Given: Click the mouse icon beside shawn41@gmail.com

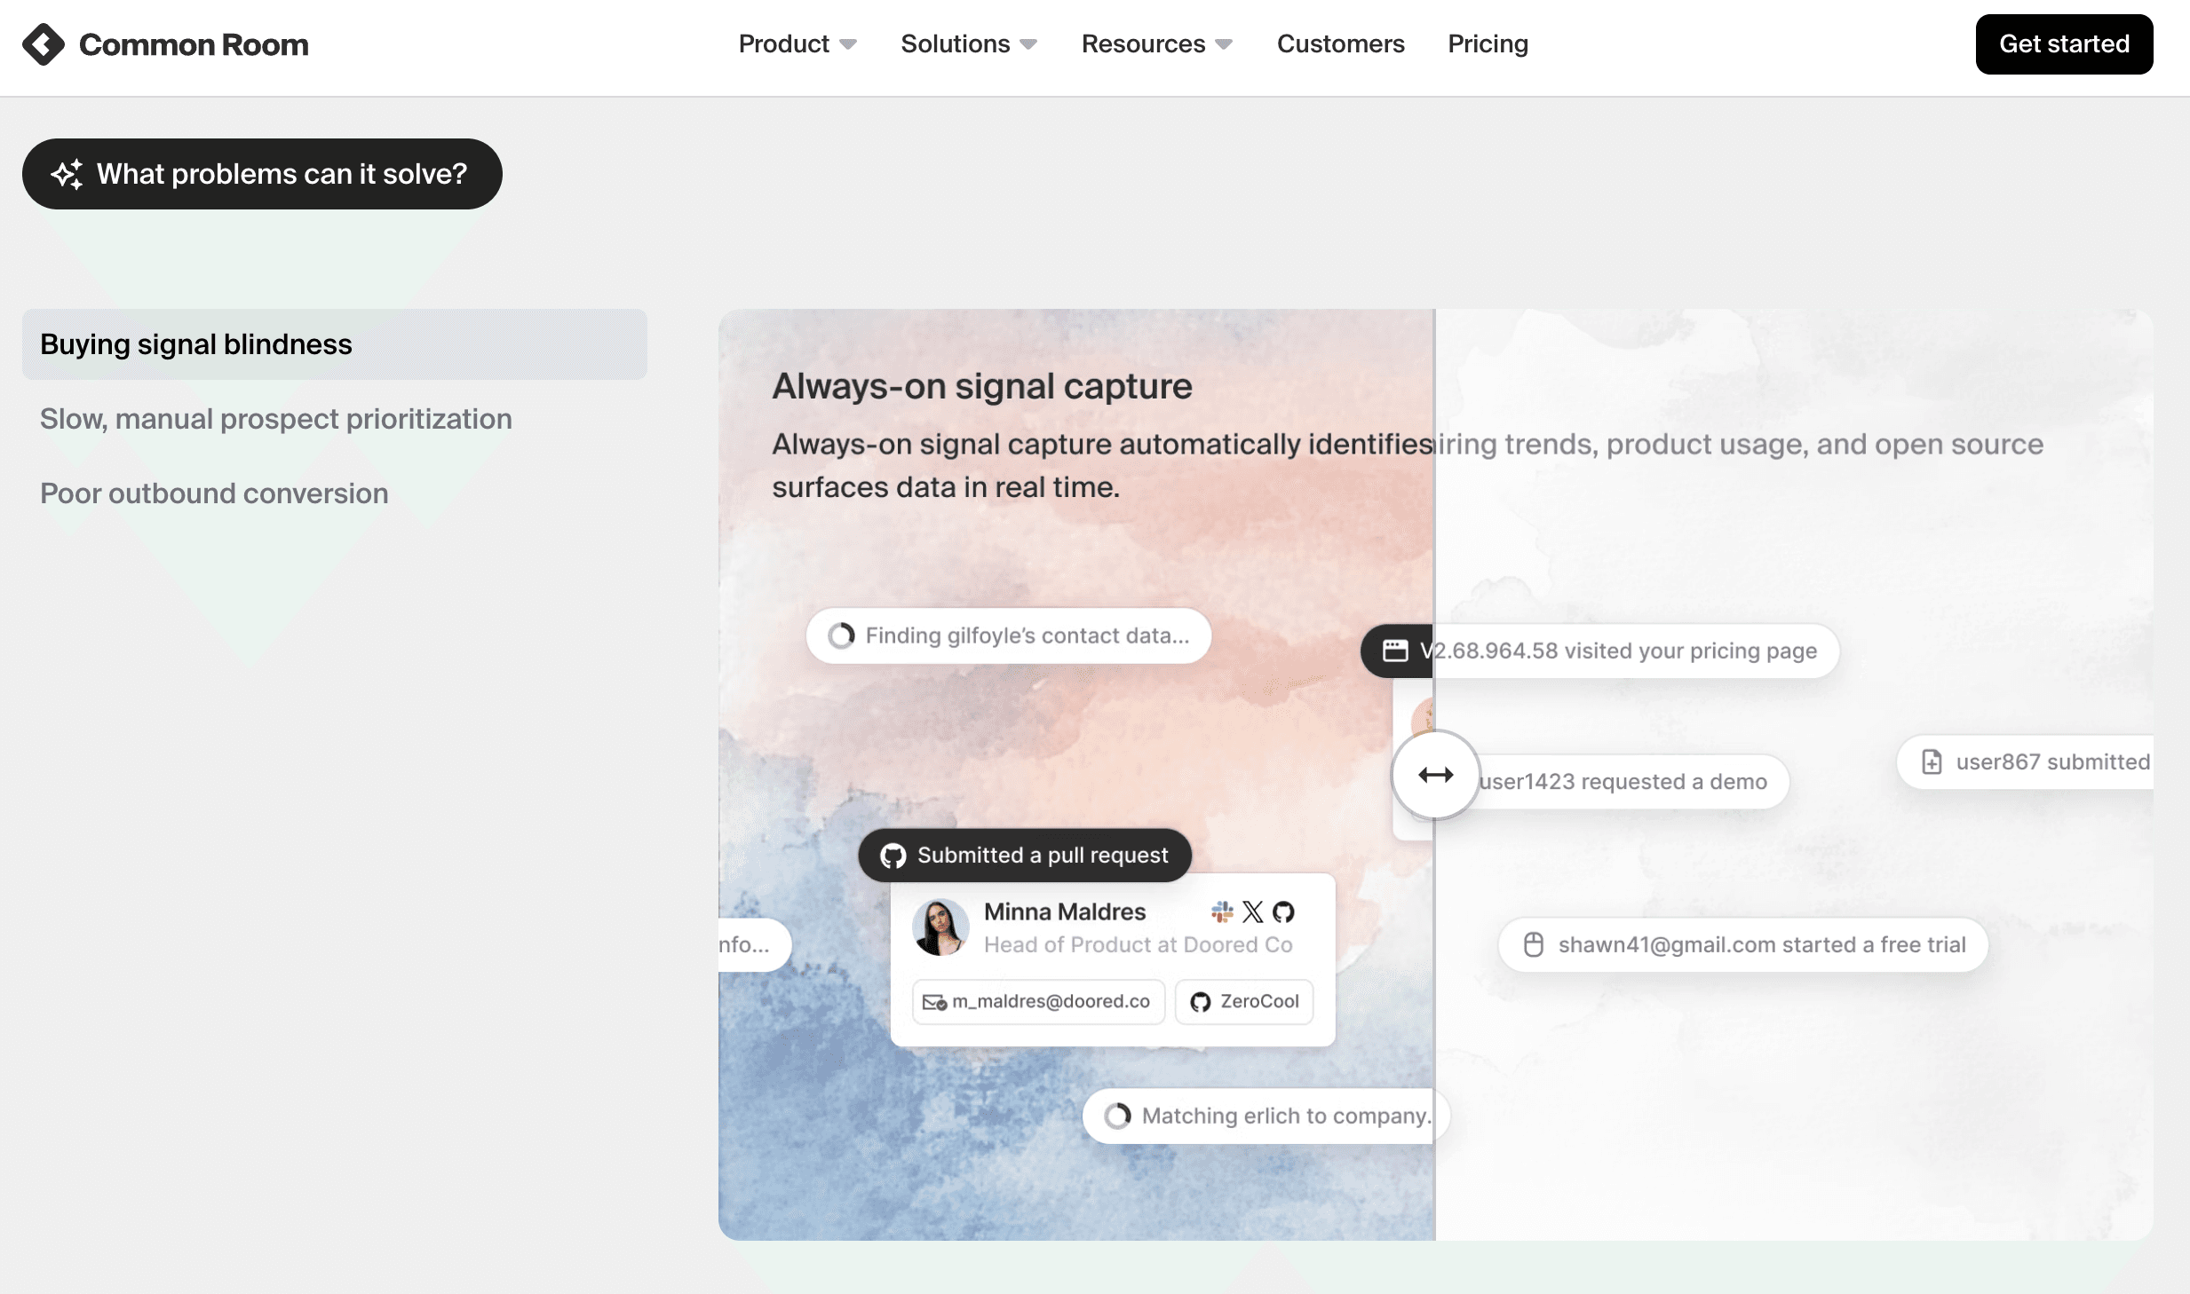Looking at the screenshot, I should point(1534,944).
